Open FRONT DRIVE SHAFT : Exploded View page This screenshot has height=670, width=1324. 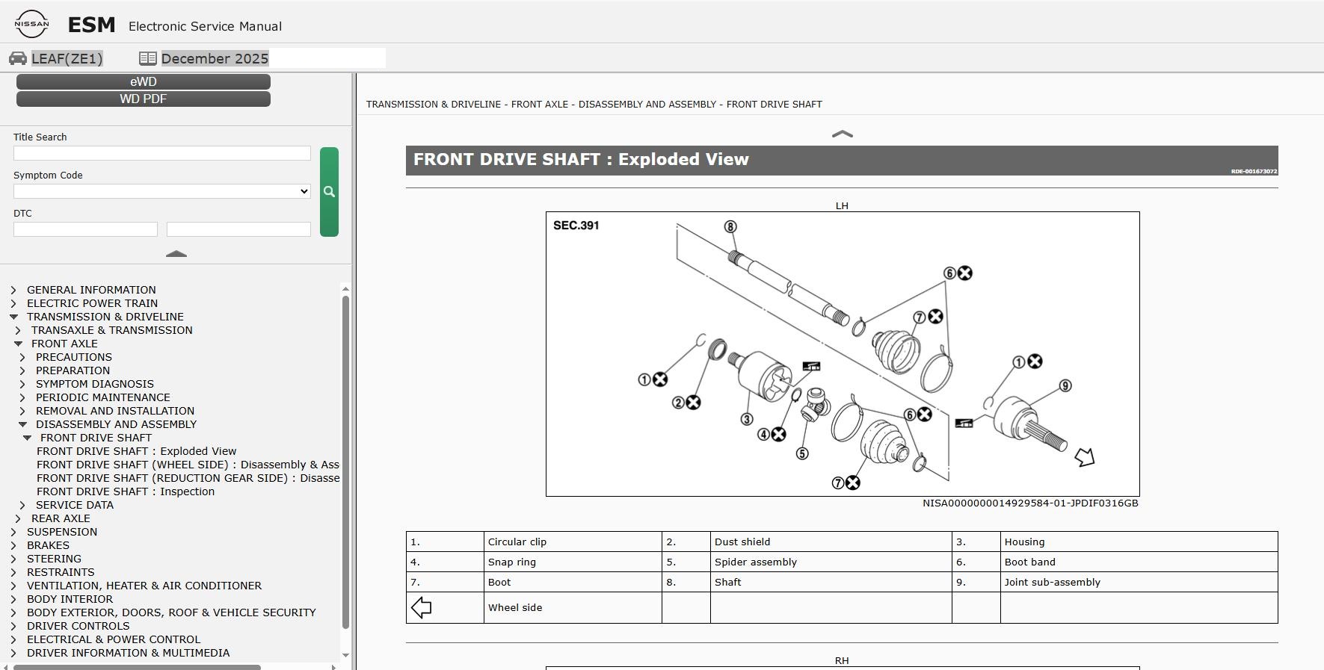tap(136, 451)
